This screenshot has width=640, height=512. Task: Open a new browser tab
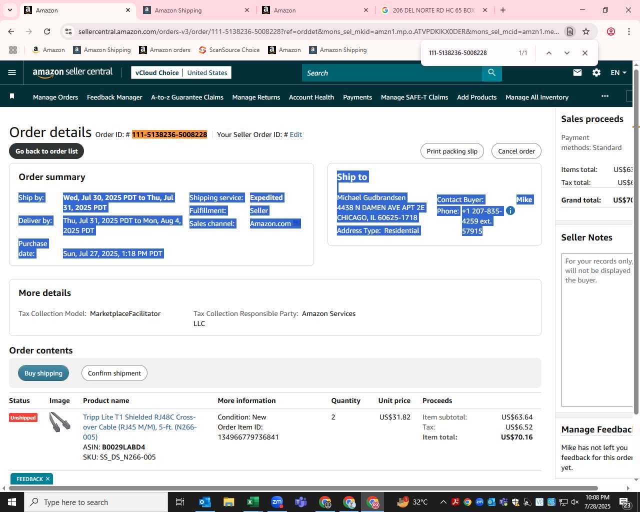tap(503, 10)
